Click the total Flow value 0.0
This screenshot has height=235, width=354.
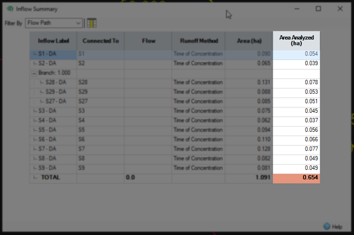130,177
